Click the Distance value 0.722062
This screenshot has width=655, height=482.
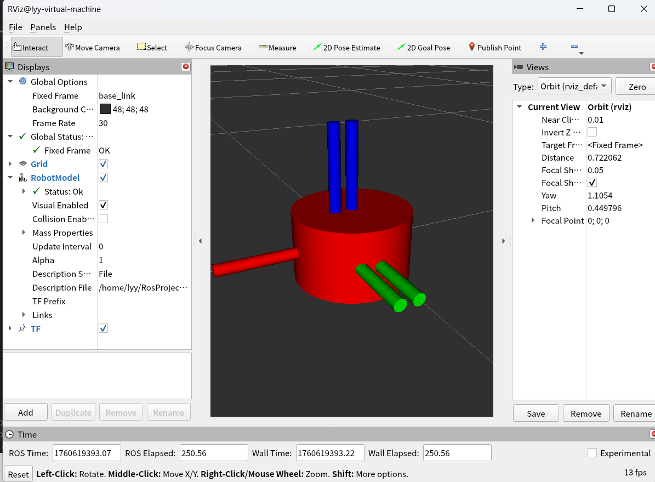[605, 157]
